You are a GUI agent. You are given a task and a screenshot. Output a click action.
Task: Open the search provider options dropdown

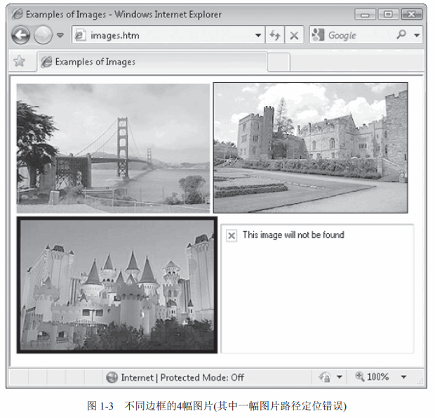tap(417, 35)
